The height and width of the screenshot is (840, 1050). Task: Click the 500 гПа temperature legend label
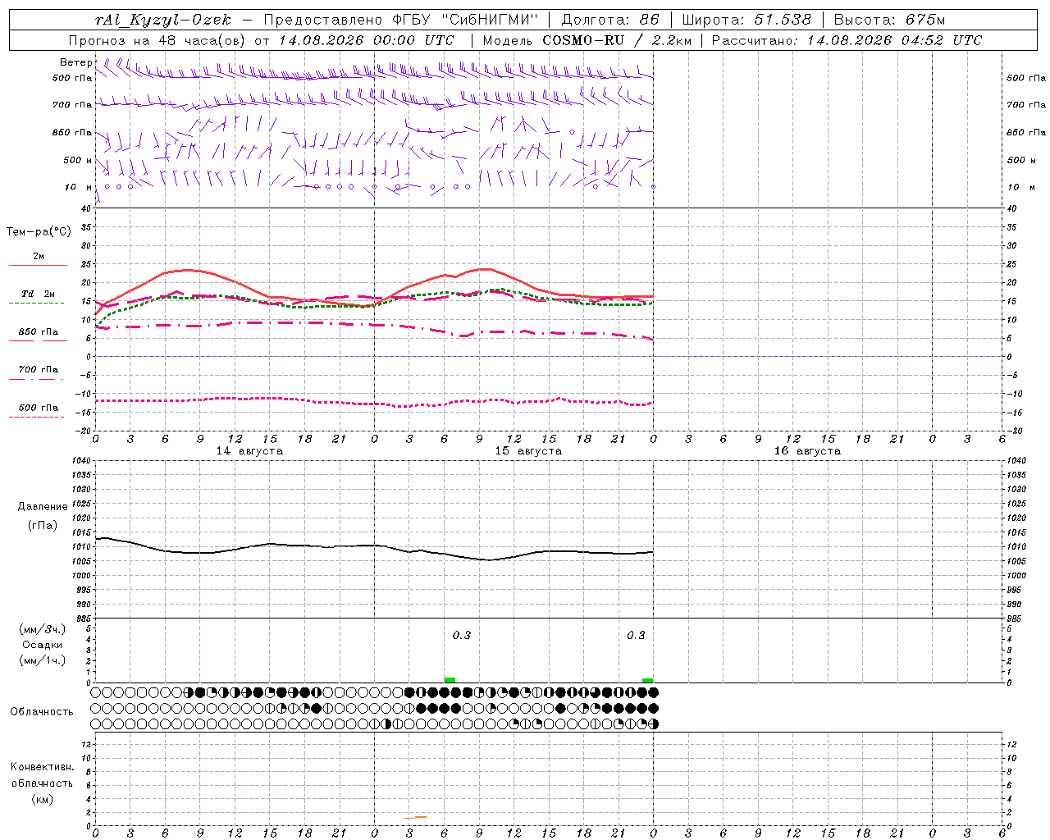[39, 407]
